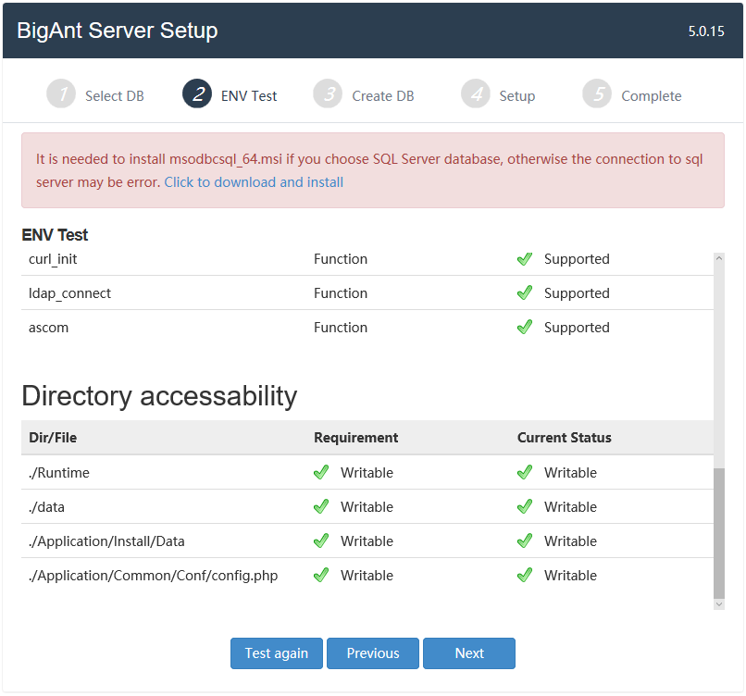
Task: Click green checkmark beside curl_init Supported
Action: (x=525, y=259)
